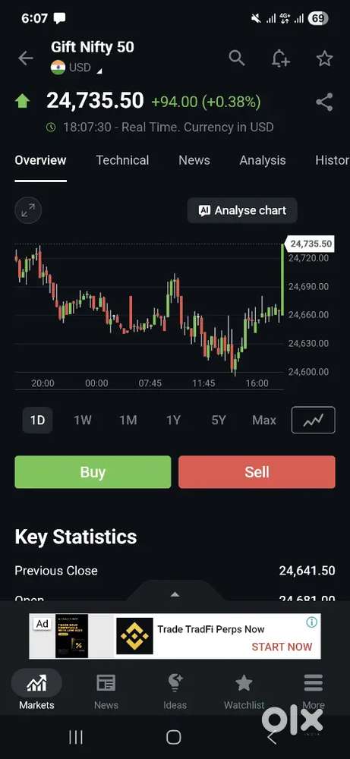350x759 pixels.
Task: Click the Analyse chart AI button
Action: (242, 210)
